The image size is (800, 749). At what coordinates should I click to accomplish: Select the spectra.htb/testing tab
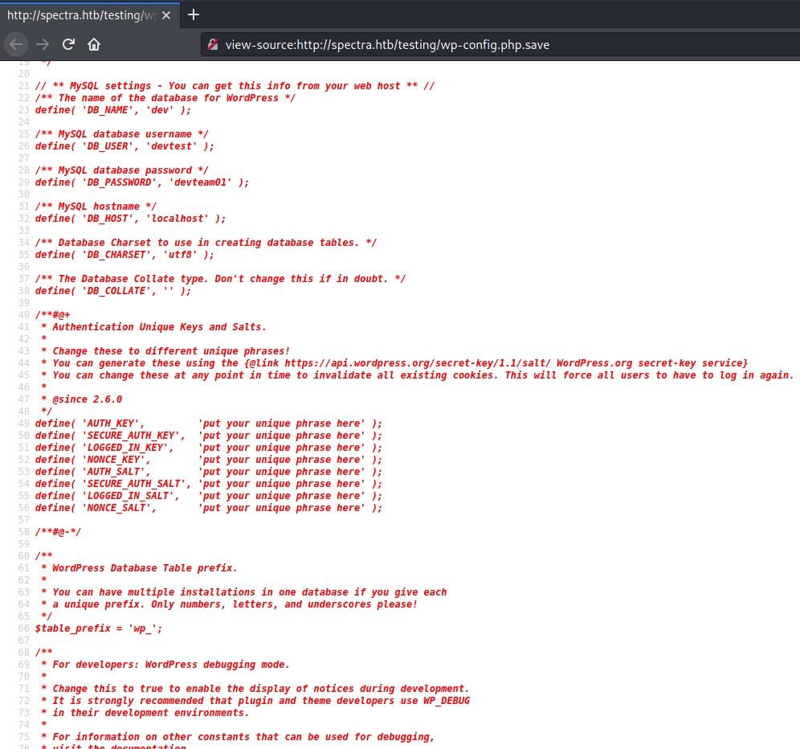click(x=80, y=15)
